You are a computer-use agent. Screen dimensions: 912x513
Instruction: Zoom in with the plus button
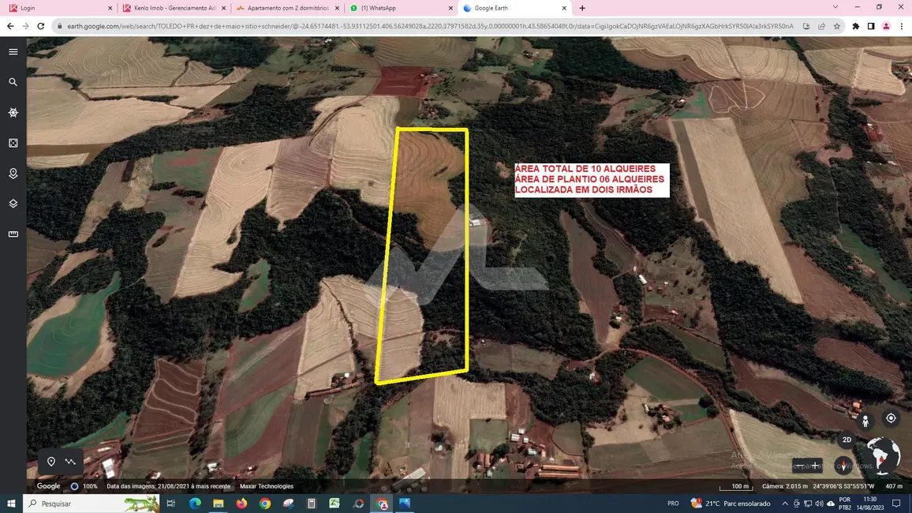(815, 465)
